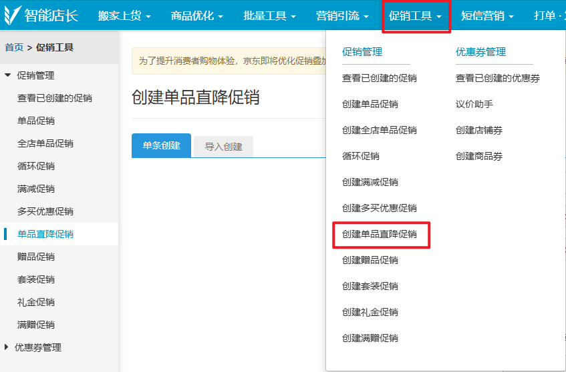Viewport: 566px width, 372px height.
Task: Open the 营销引流 dropdown
Action: [342, 16]
